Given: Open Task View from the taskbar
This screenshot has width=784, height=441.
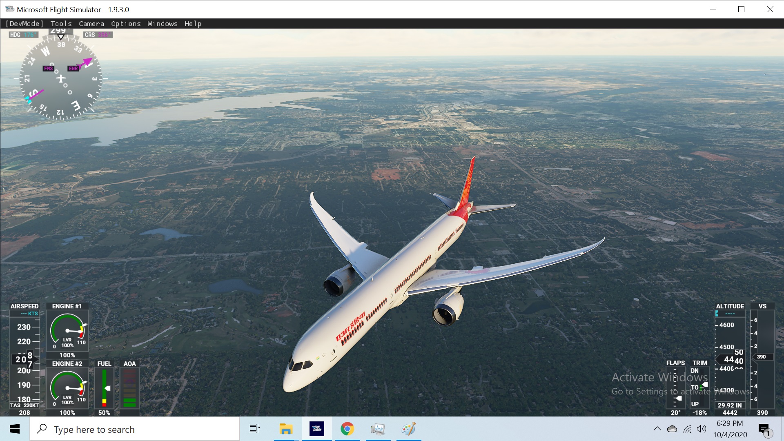Looking at the screenshot, I should pyautogui.click(x=255, y=429).
